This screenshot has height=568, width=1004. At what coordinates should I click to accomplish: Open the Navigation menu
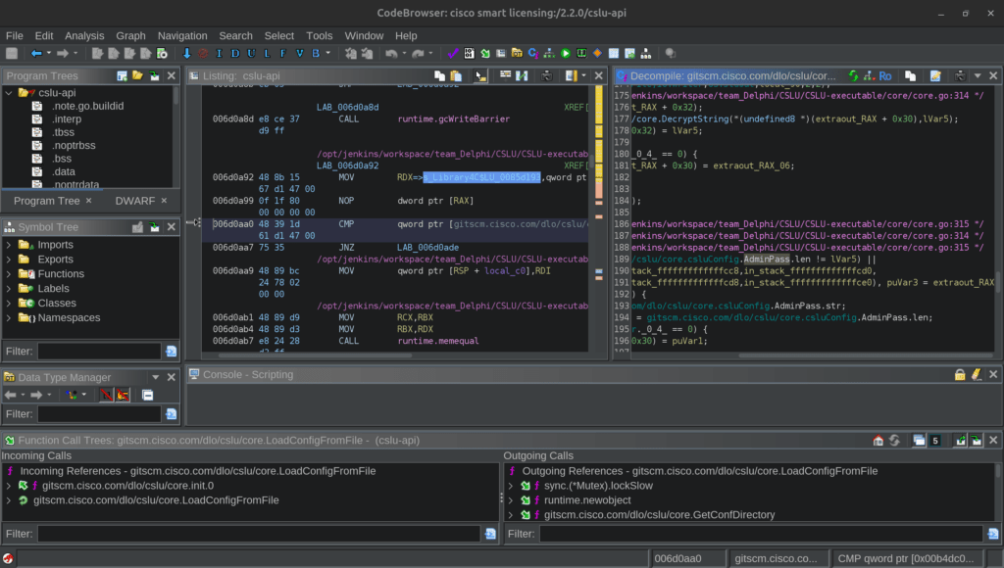[x=182, y=36]
